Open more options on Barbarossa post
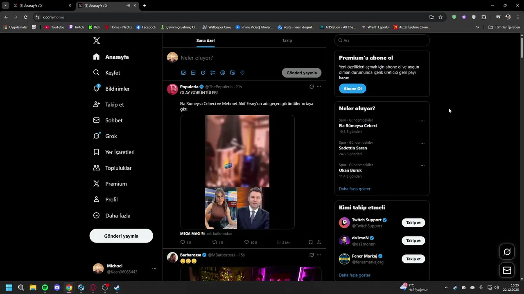 319,255
